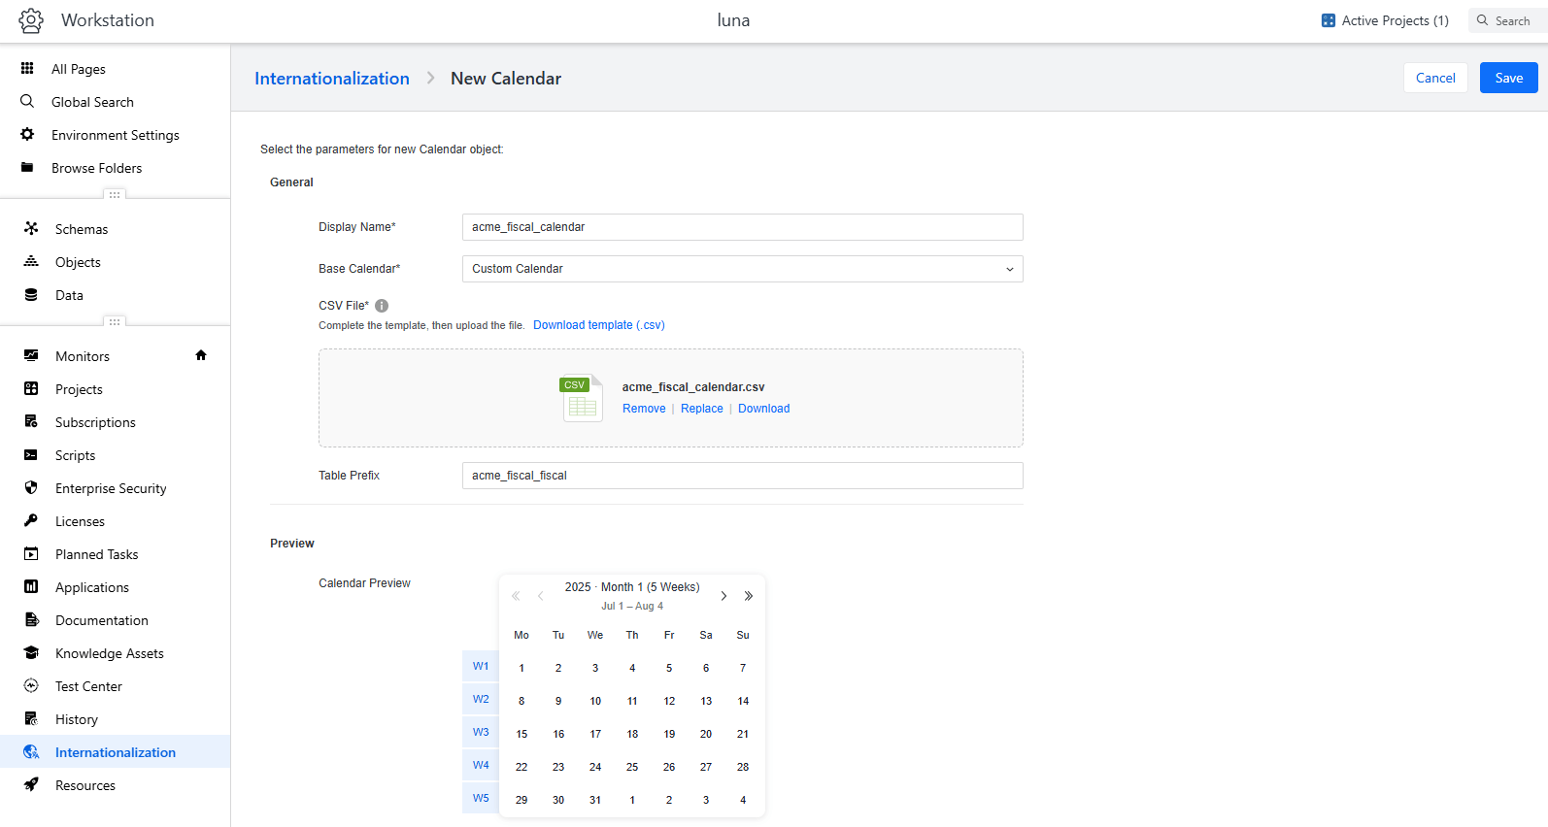Open the Resources rocket icon

click(31, 784)
